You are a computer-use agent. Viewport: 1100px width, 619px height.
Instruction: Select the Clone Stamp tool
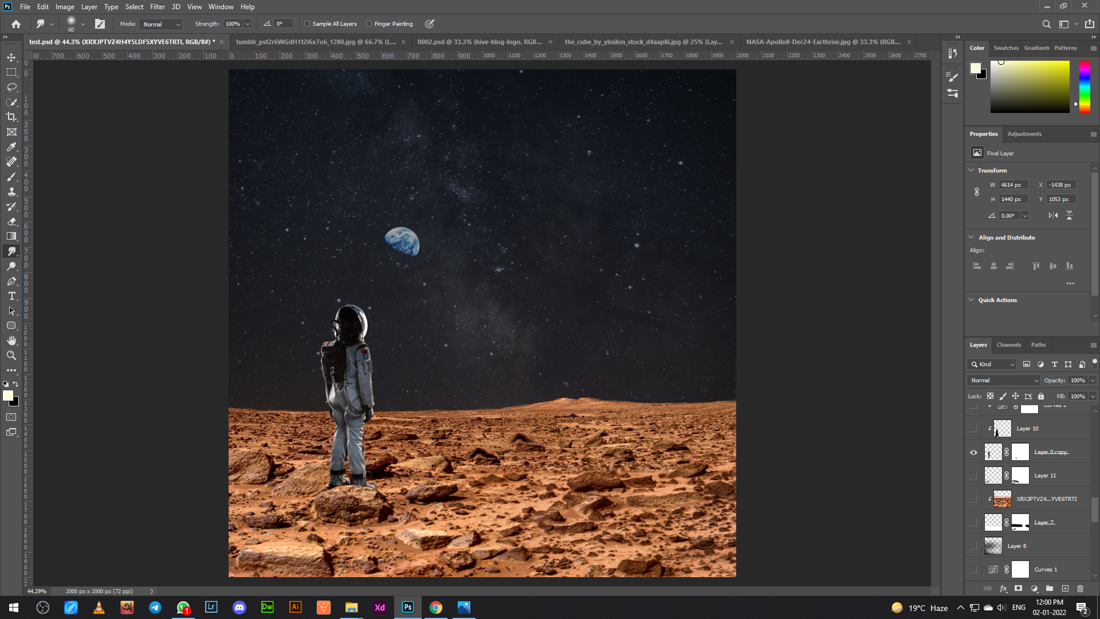(11, 191)
